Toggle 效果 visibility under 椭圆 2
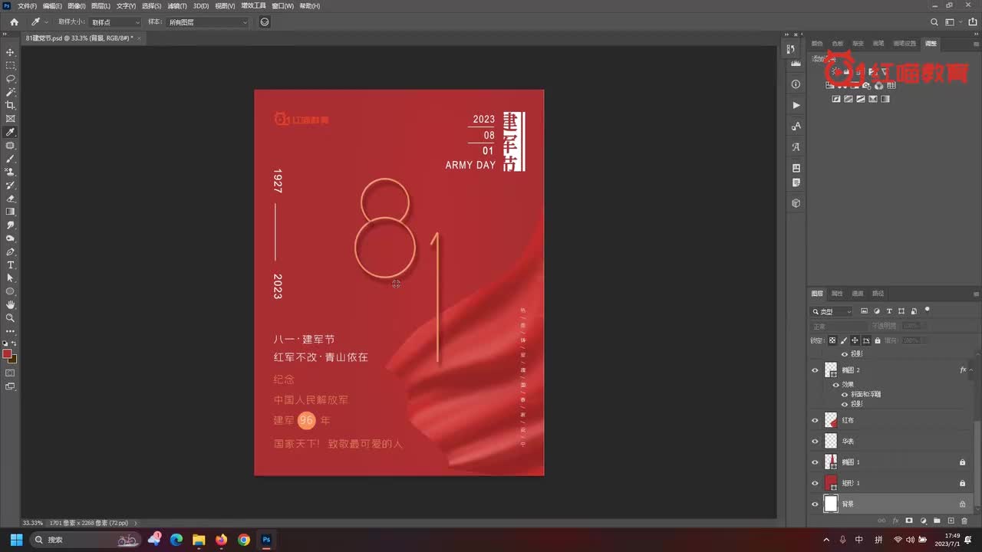This screenshot has width=982, height=552. (835, 385)
